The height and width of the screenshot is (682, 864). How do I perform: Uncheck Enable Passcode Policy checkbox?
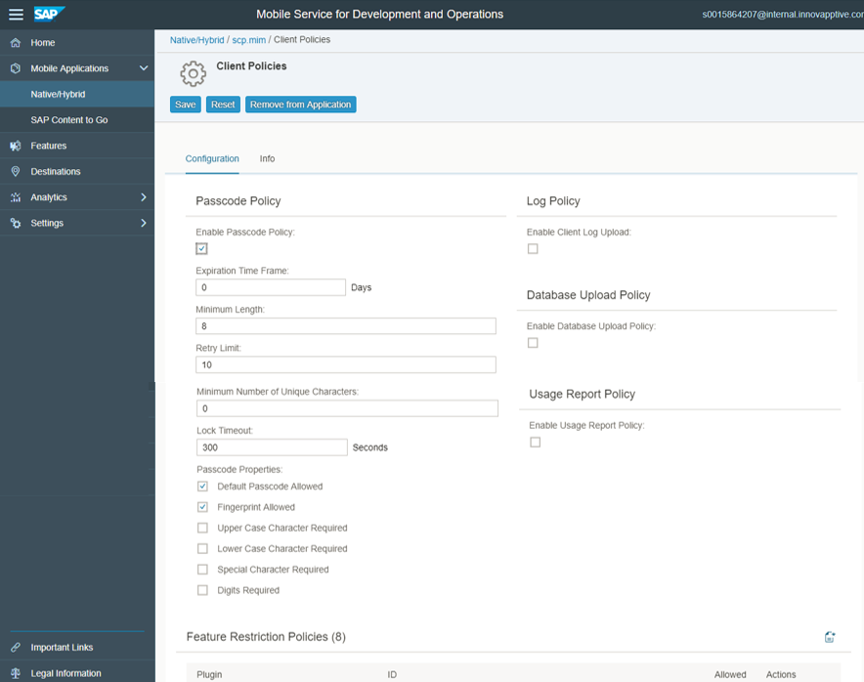pyautogui.click(x=201, y=249)
